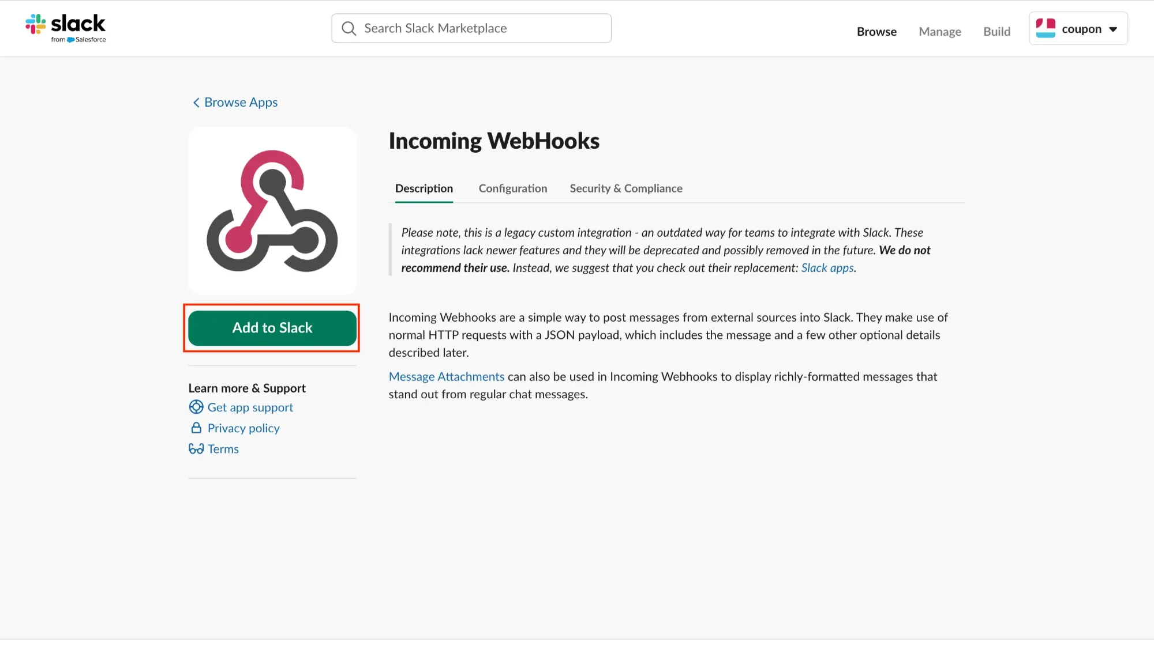Open the Security & Compliance tab
The width and height of the screenshot is (1154, 650).
(x=625, y=188)
